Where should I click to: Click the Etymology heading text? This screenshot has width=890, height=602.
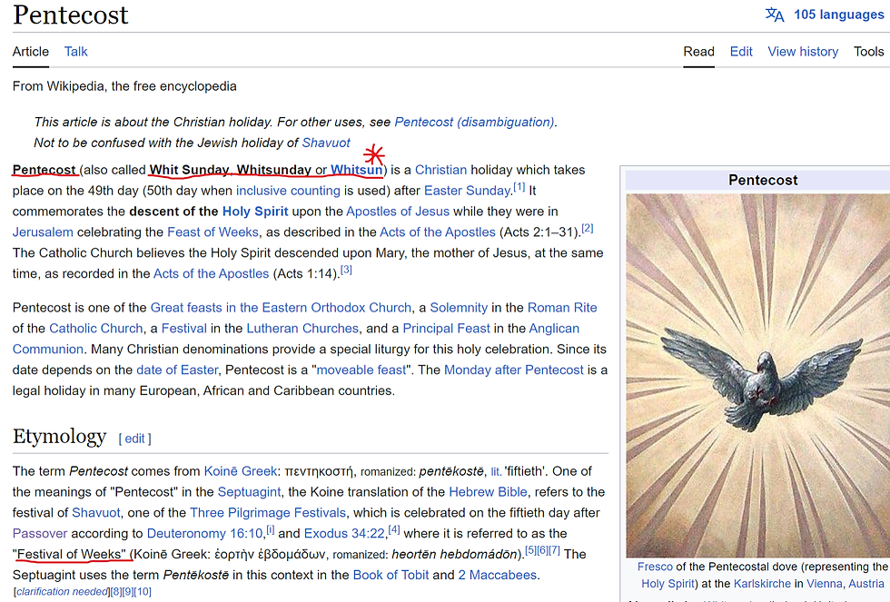59,437
